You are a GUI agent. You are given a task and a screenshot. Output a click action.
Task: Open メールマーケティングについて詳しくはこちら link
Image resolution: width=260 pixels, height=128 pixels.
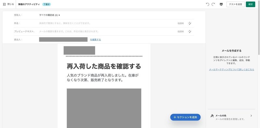[231, 69]
